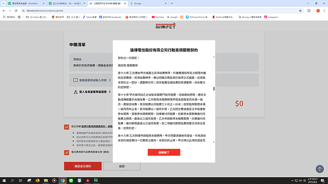Click the taskbar clock showing 04:27

click(x=312, y=181)
